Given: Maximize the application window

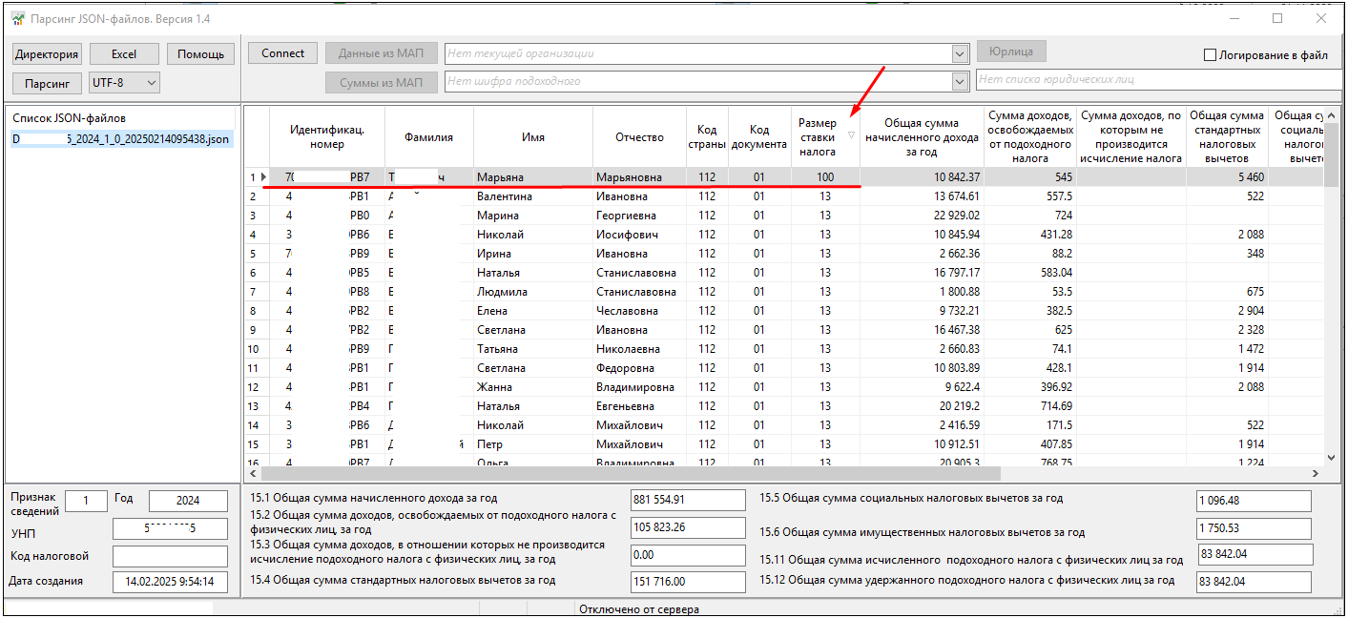Looking at the screenshot, I should pyautogui.click(x=1277, y=18).
